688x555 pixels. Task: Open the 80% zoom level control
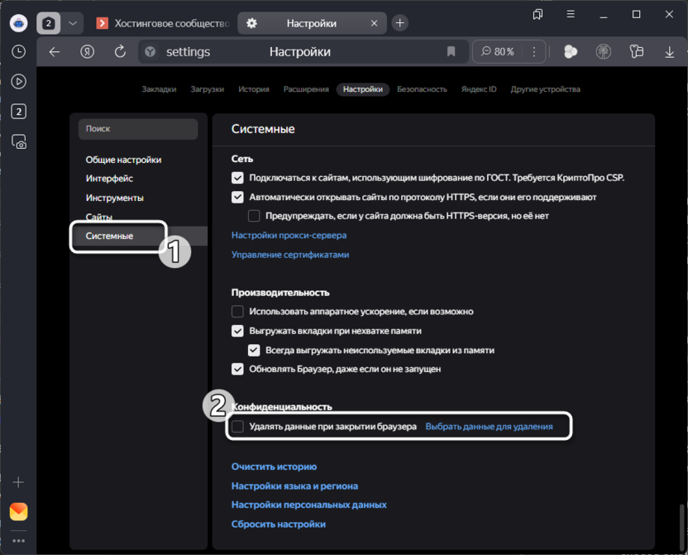coord(497,51)
